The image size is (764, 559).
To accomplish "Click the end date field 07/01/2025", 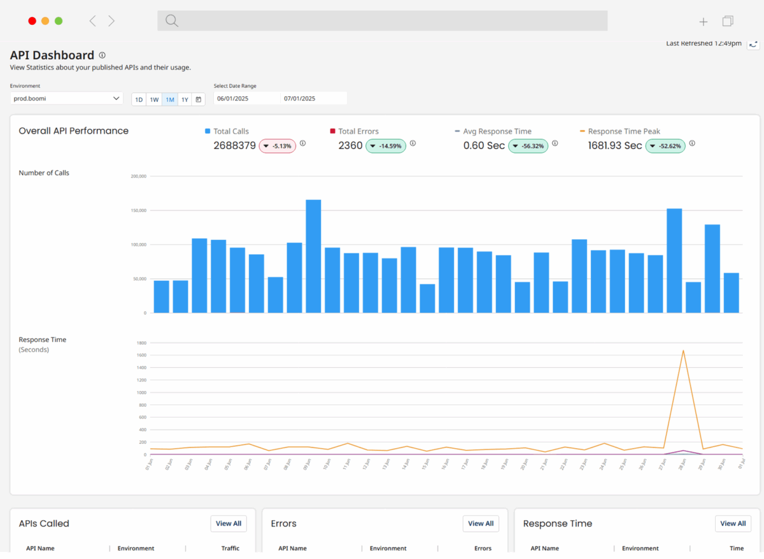I will point(314,99).
